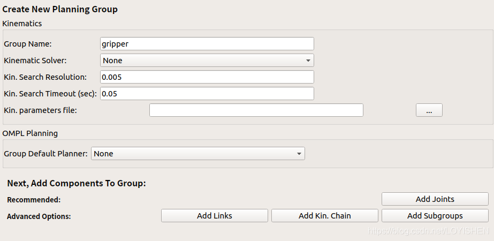Click the Group Name text field

coord(207,44)
